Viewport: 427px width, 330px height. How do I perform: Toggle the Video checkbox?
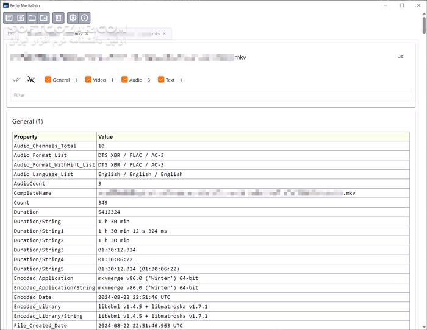pos(88,80)
